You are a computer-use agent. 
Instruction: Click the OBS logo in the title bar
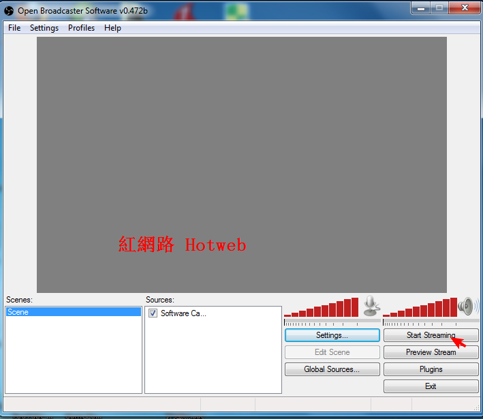(9, 11)
